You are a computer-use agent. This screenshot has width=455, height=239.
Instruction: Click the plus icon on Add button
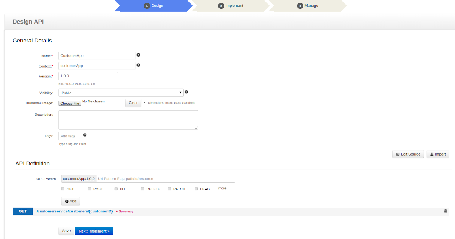(x=67, y=201)
